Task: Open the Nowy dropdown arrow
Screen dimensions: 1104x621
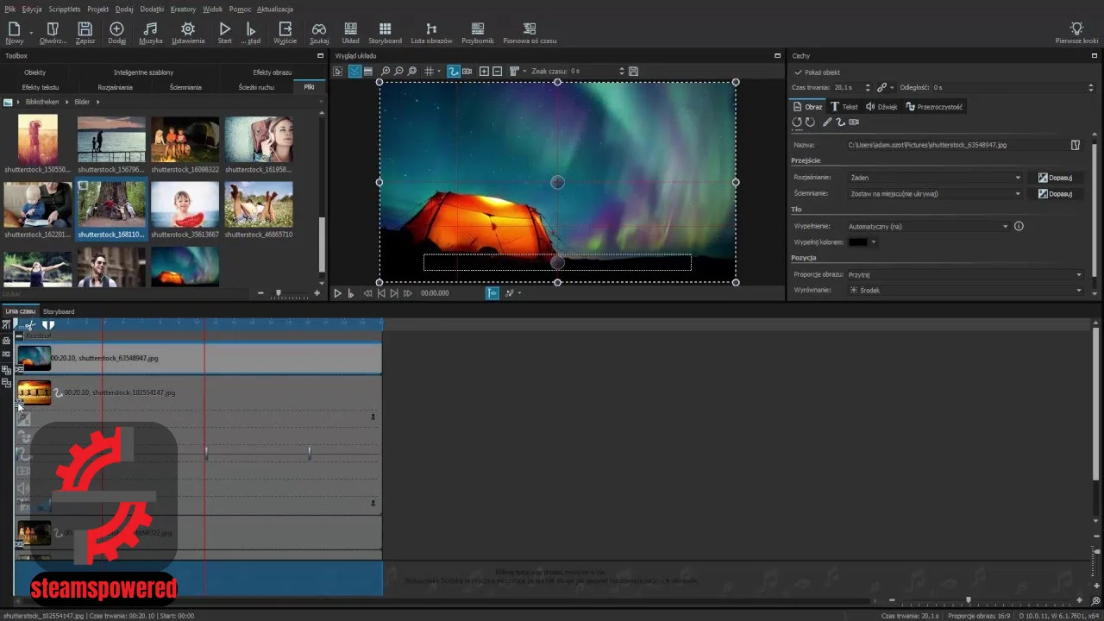Action: (x=31, y=31)
